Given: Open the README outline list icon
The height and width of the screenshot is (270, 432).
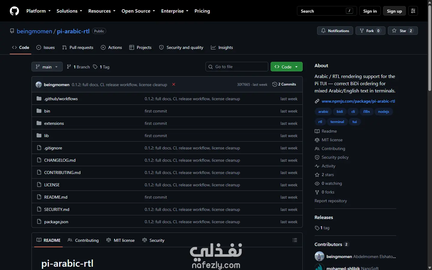Looking at the screenshot, I should coord(295,240).
